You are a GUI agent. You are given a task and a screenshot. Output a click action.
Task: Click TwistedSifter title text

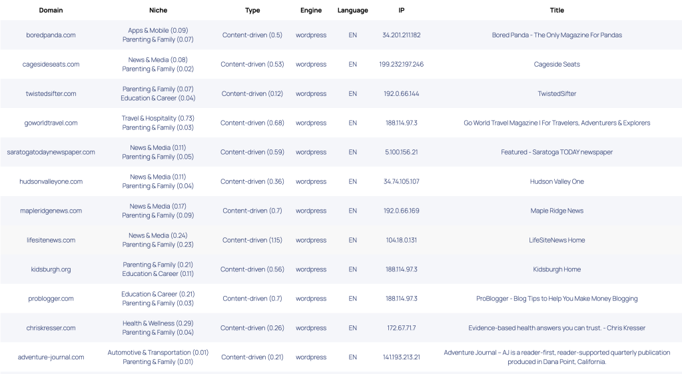(557, 93)
